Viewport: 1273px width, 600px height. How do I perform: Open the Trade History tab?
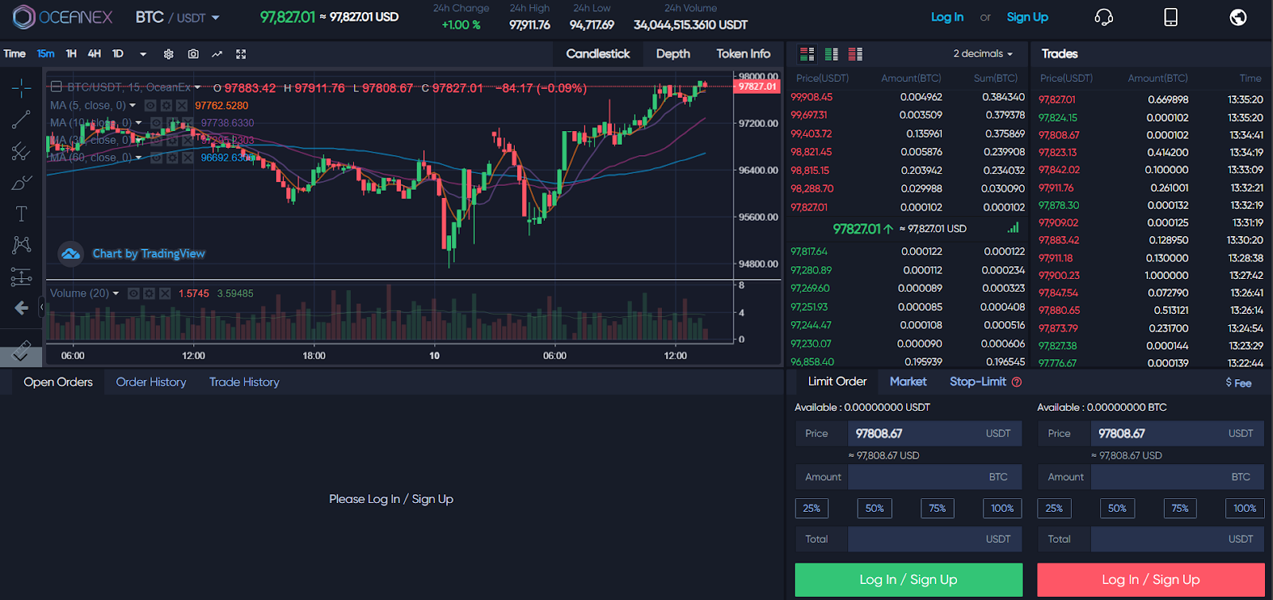click(244, 382)
